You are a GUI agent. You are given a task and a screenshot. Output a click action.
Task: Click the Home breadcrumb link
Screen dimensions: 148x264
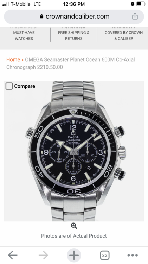[x=13, y=59]
